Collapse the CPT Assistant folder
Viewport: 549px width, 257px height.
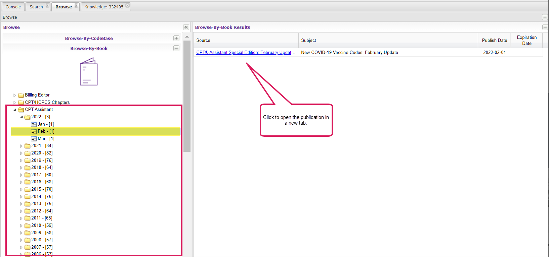tap(15, 110)
